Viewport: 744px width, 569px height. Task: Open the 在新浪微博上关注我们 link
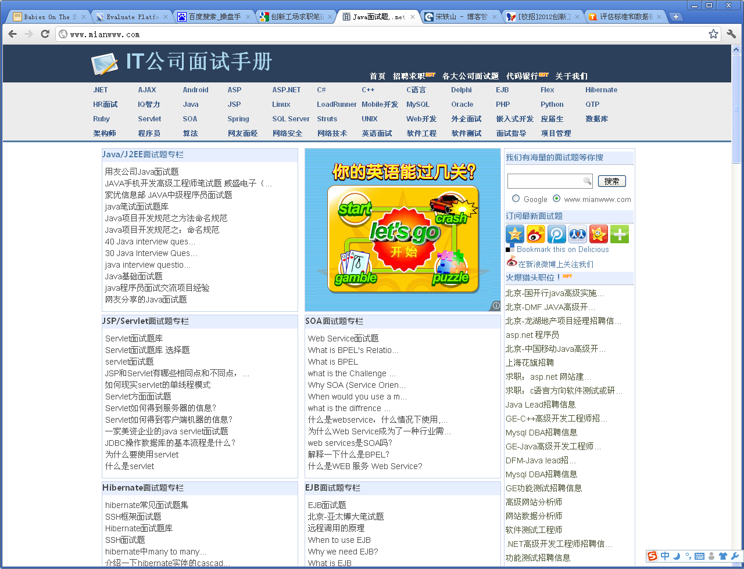point(556,264)
